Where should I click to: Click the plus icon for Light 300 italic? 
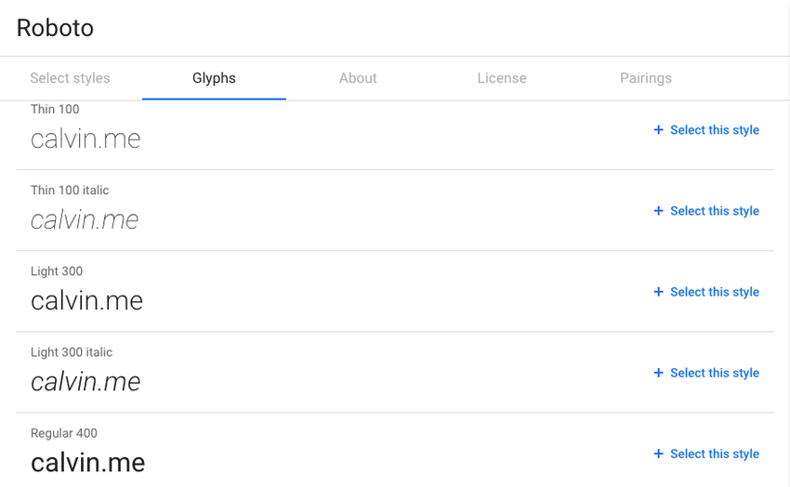click(658, 373)
